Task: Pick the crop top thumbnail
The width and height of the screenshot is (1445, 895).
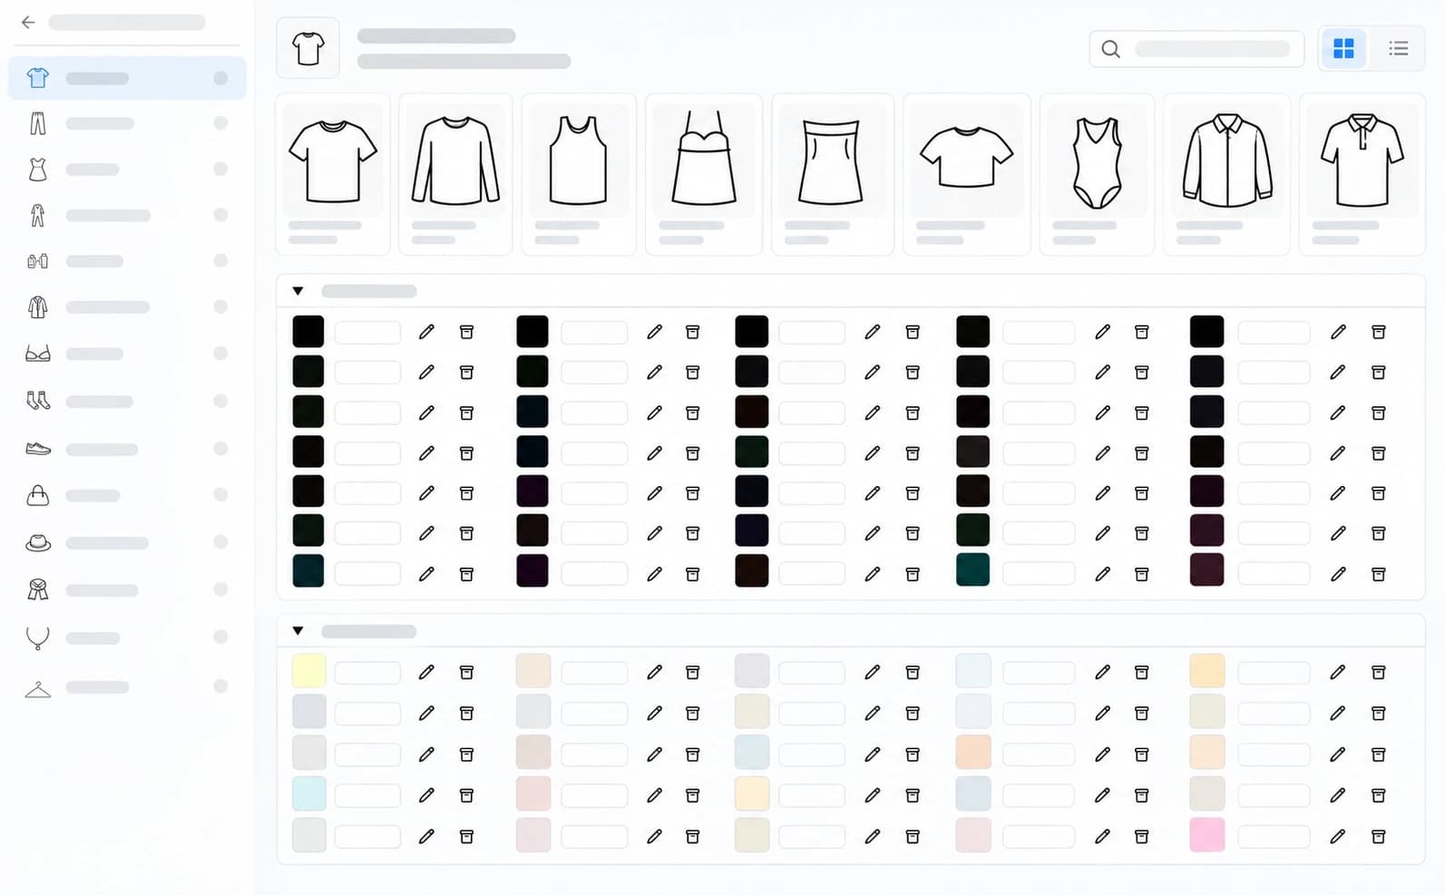Action: (x=966, y=174)
